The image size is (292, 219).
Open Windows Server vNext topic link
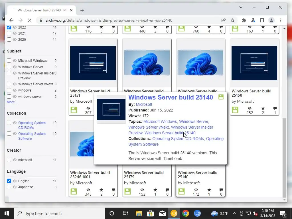click(149, 127)
